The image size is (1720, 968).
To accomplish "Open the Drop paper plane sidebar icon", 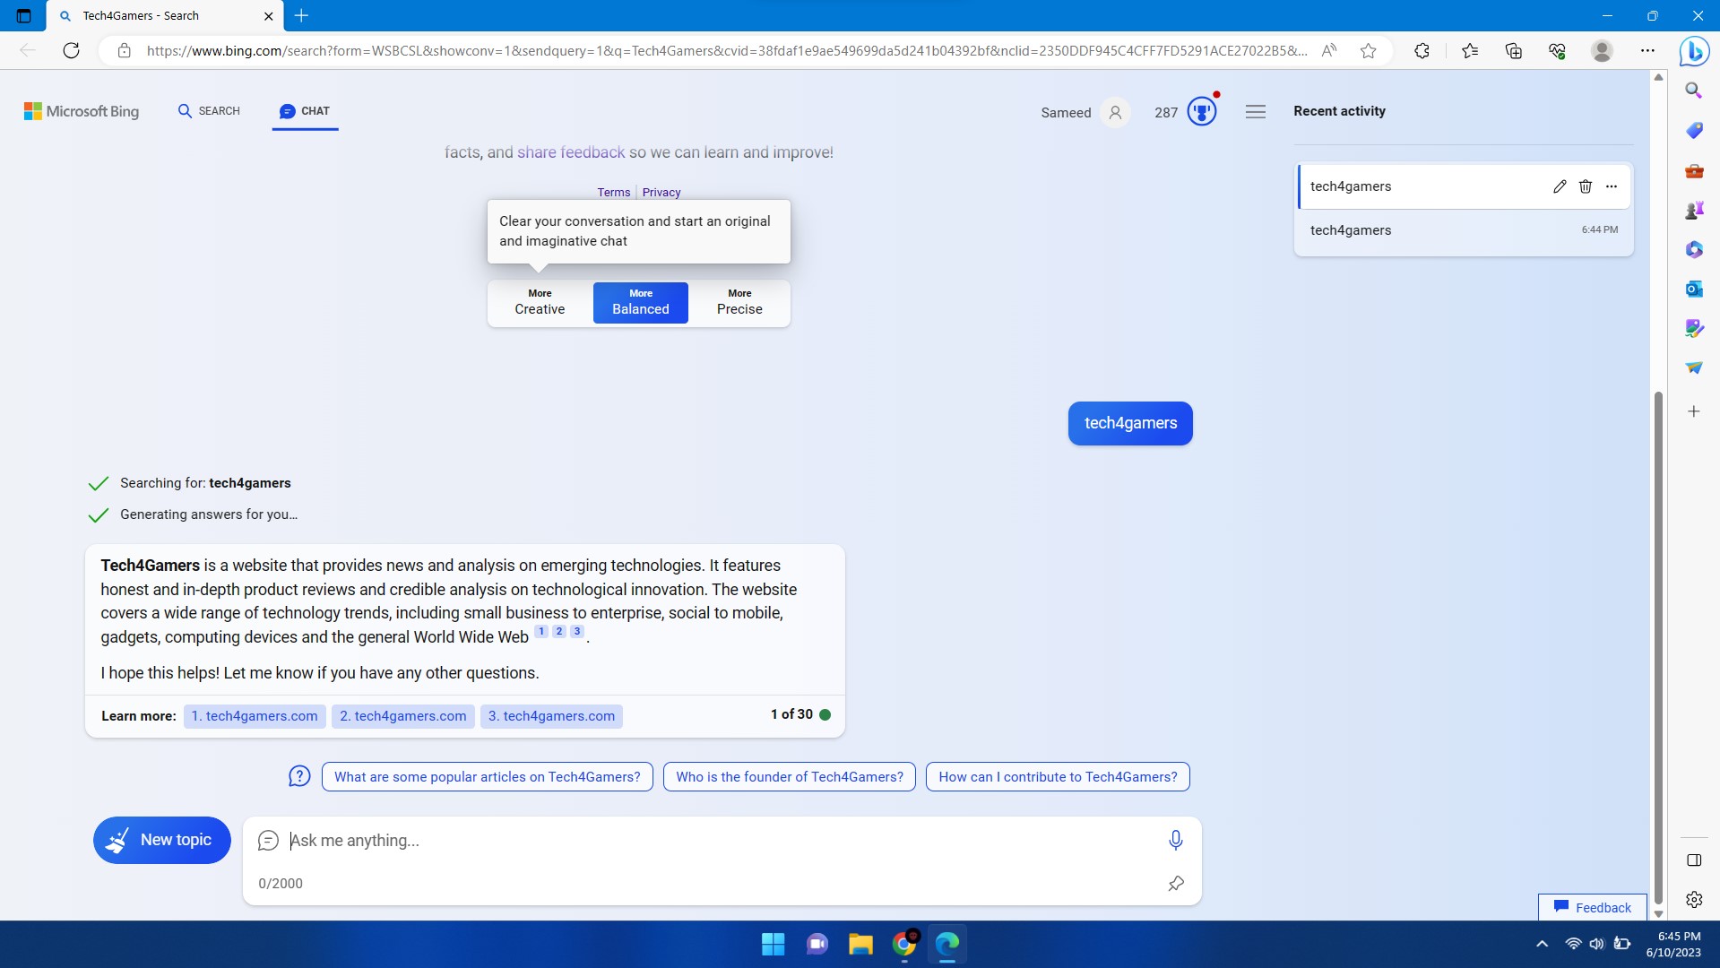I will 1693,367.
